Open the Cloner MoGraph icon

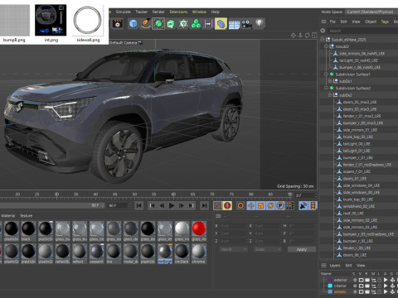tap(183, 24)
